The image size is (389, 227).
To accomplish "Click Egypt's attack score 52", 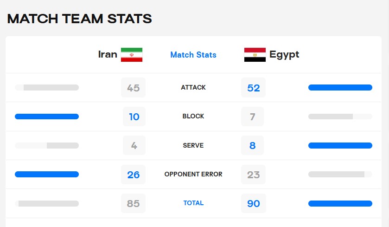I will click(253, 88).
